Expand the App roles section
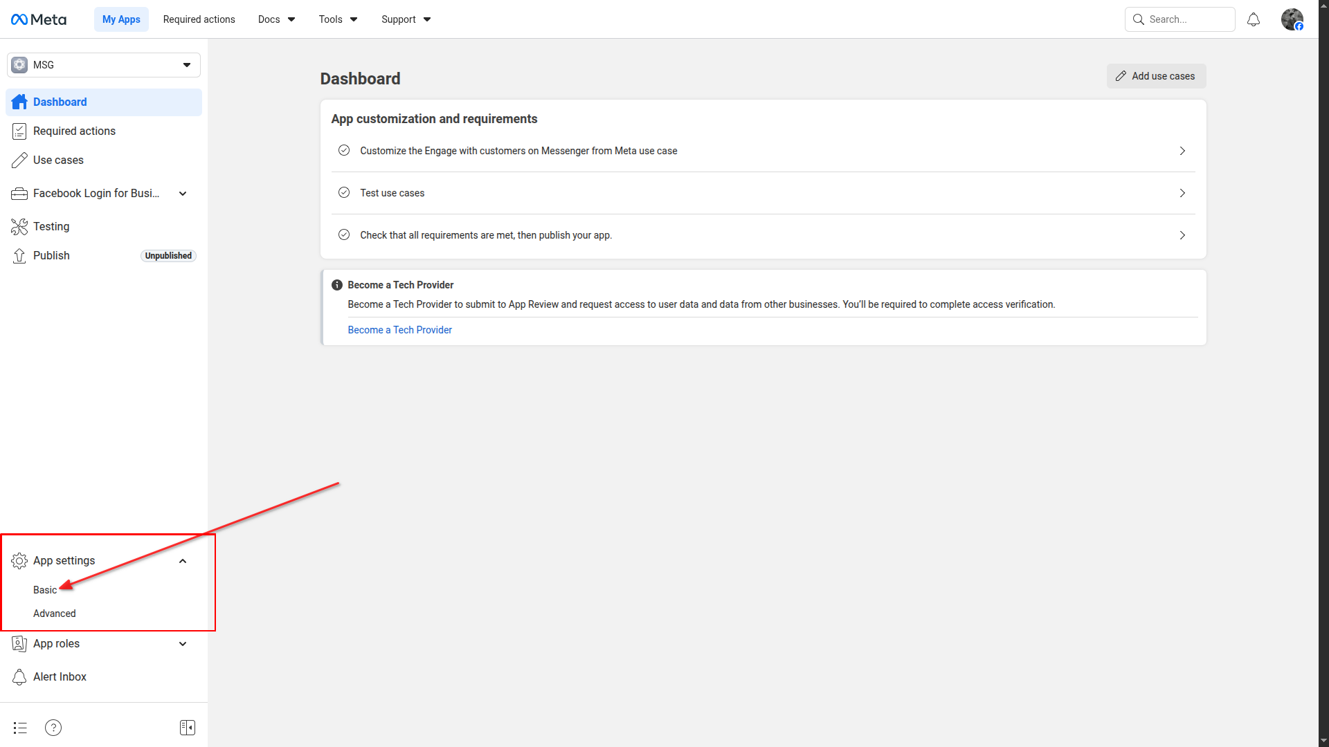The width and height of the screenshot is (1329, 747). [x=183, y=644]
